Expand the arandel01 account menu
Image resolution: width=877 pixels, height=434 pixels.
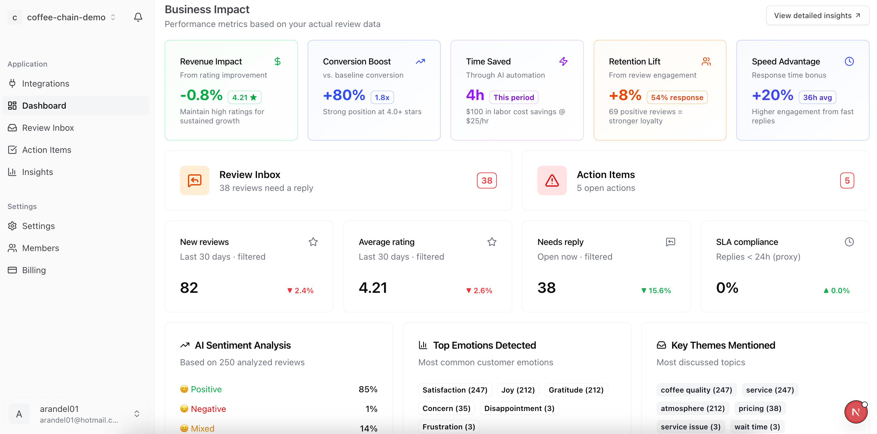pos(137,413)
